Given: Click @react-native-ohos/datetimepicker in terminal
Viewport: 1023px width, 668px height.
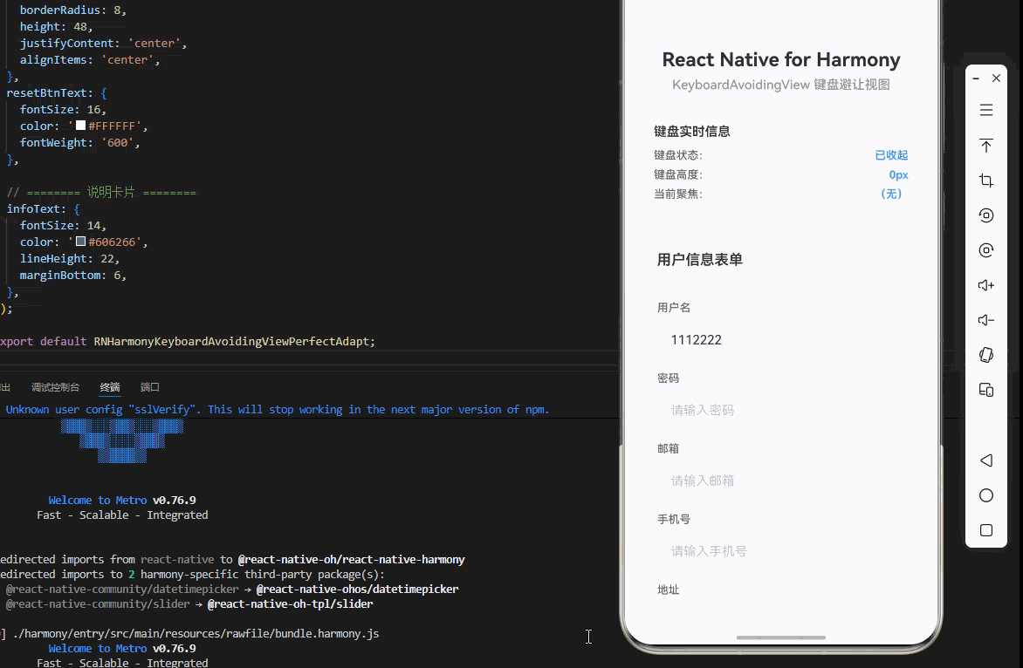Looking at the screenshot, I should point(358,589).
